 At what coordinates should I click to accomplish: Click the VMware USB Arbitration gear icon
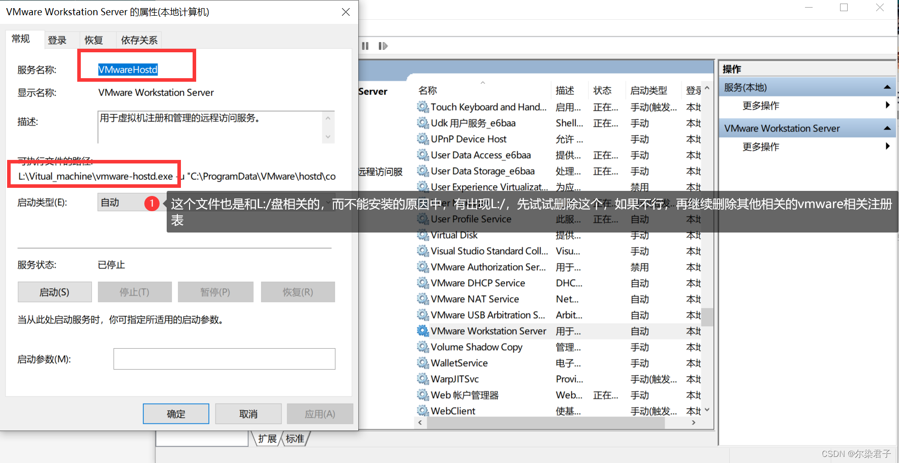pyautogui.click(x=423, y=315)
